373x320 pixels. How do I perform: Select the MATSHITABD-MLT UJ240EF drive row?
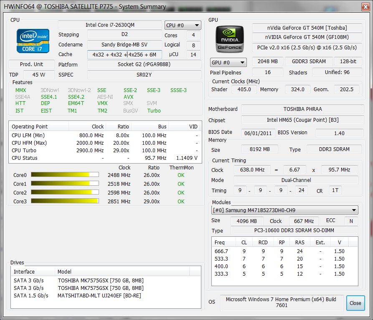[x=106, y=296]
